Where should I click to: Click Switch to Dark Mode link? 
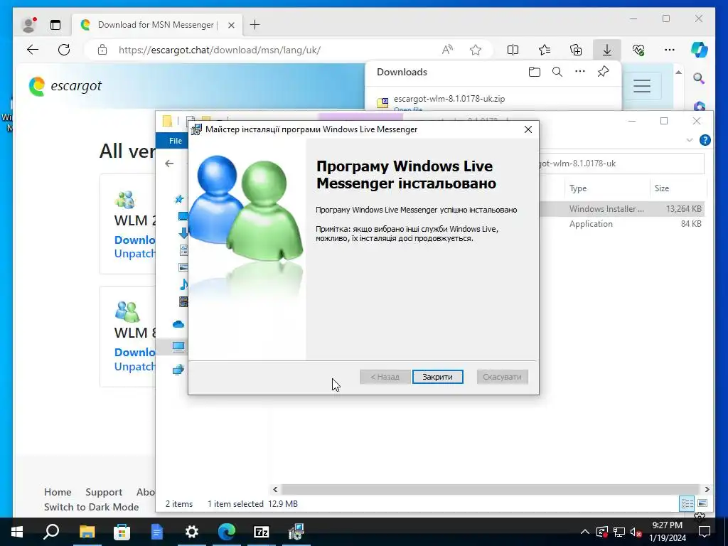point(92,507)
